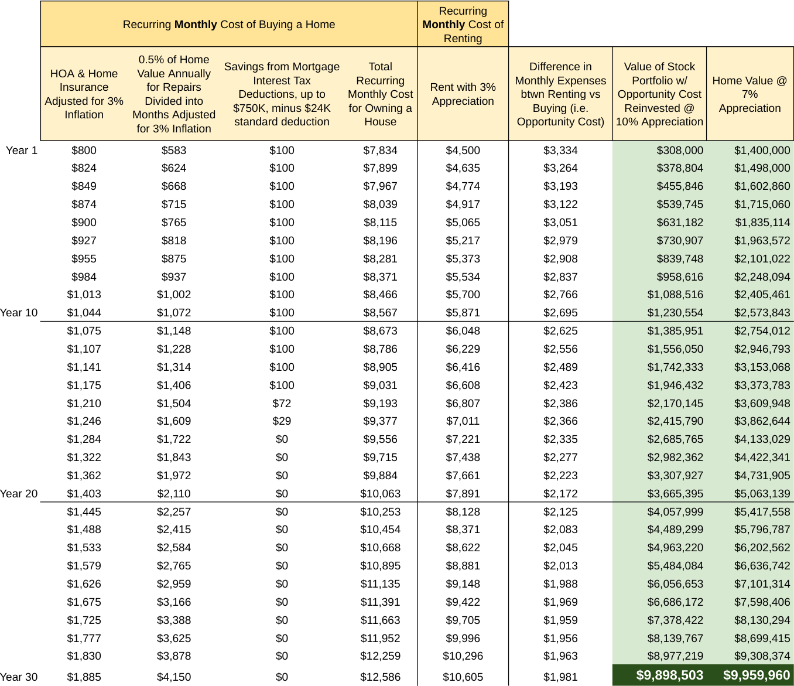This screenshot has height=686, width=794.
Task: Click the 'Rent with 3% Appreciation' header
Action: point(463,94)
